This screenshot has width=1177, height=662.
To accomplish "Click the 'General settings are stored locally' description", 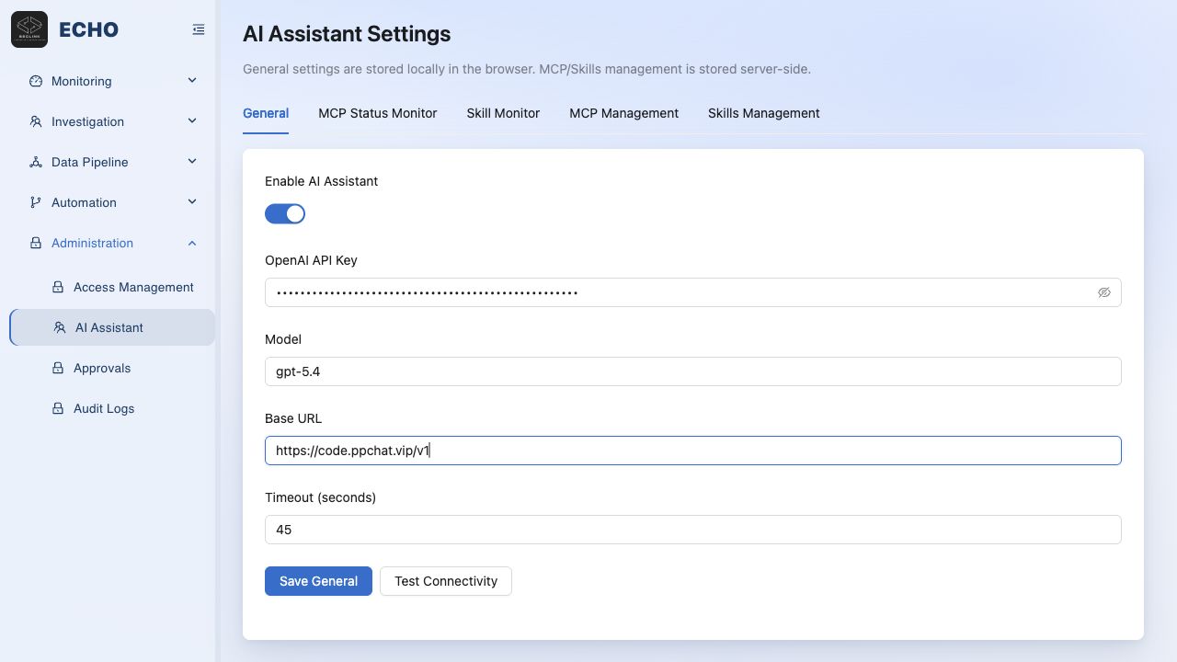I will pyautogui.click(x=527, y=69).
